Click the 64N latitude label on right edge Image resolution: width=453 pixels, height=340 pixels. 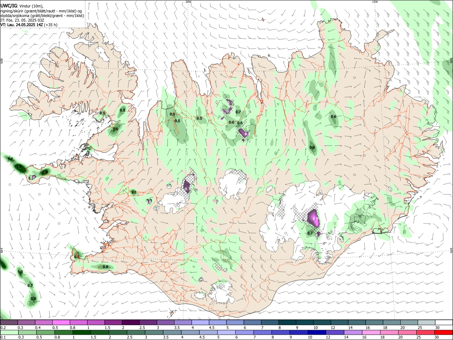(x=451, y=250)
